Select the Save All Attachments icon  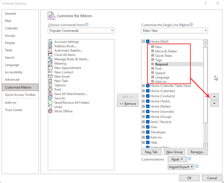(x=50, y=94)
